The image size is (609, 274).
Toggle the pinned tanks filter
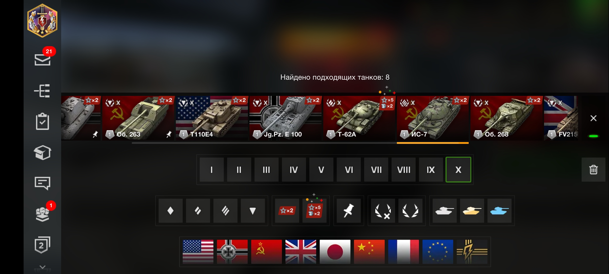[349, 211]
